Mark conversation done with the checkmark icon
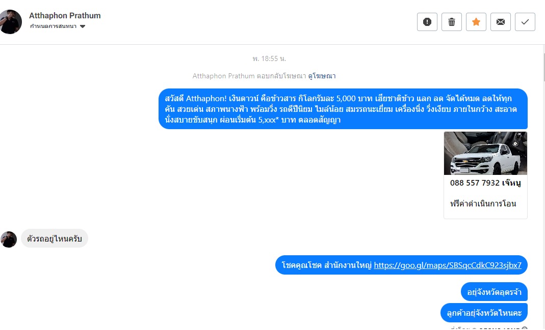The height and width of the screenshot is (330, 545). 525,22
